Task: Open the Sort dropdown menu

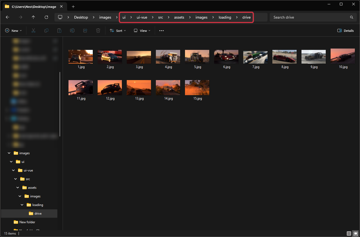Action: [x=118, y=31]
